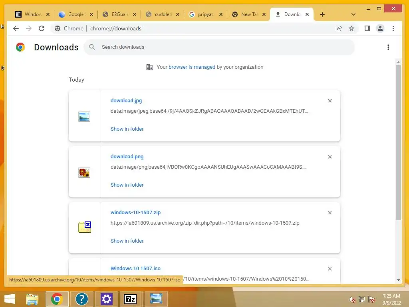The height and width of the screenshot is (307, 409).
Task: Click the download.jpg image file icon
Action: pyautogui.click(x=84, y=117)
